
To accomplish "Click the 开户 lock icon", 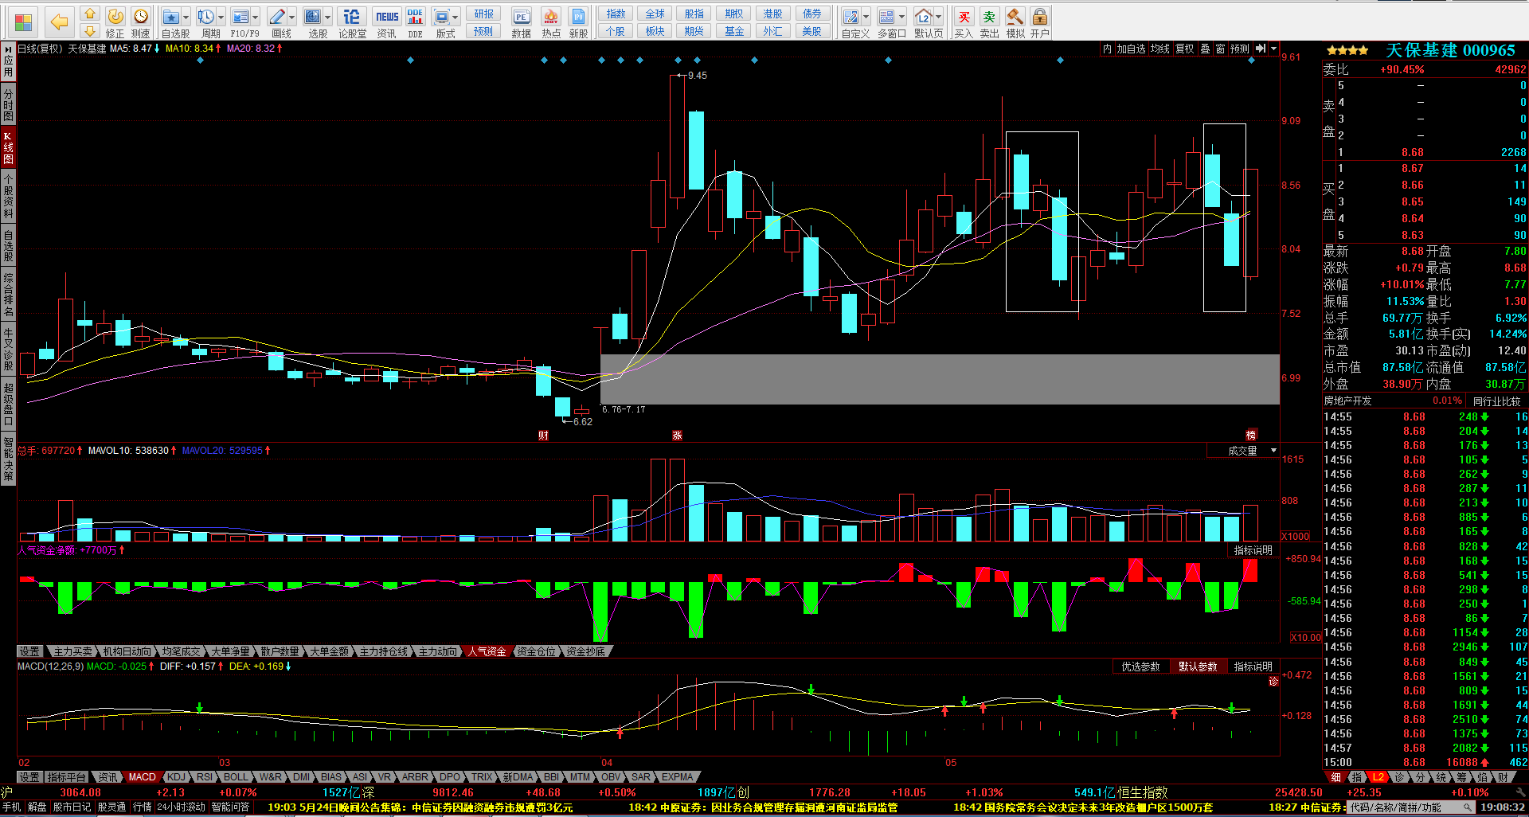I will click(x=1039, y=21).
